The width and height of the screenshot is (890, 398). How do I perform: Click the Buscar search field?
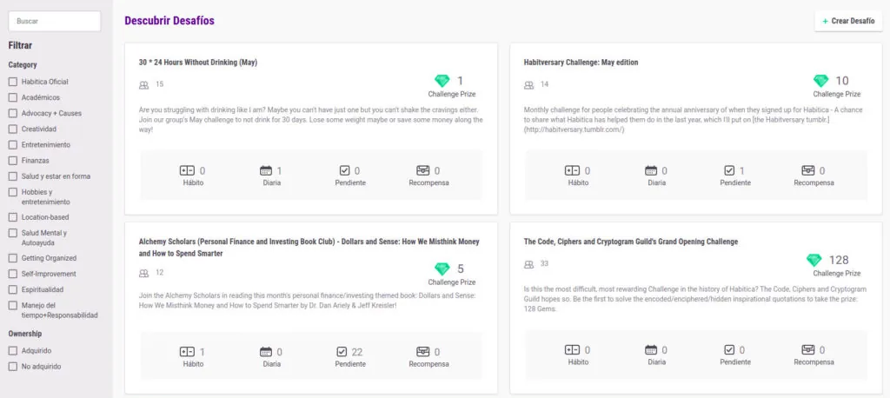point(54,21)
